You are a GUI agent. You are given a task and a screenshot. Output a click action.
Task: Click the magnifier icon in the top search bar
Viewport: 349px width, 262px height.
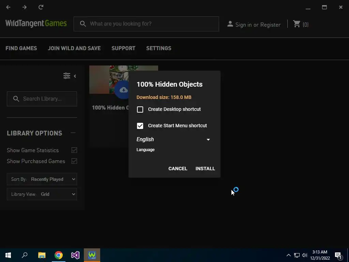point(83,24)
